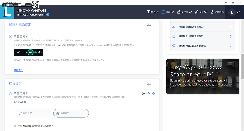Expand the 其他資訊 link
The width and height of the screenshot is (244, 131).
20,70
